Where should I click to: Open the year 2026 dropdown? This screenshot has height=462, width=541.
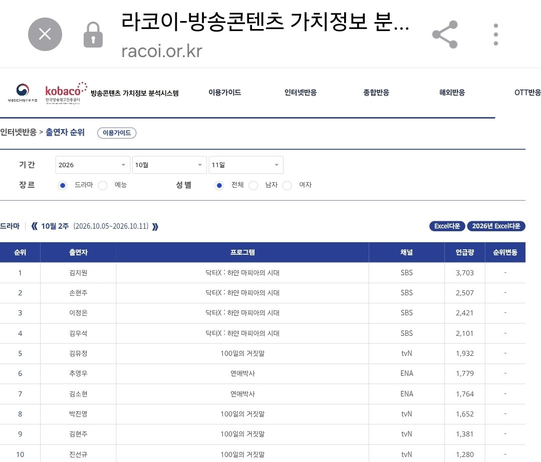[93, 165]
